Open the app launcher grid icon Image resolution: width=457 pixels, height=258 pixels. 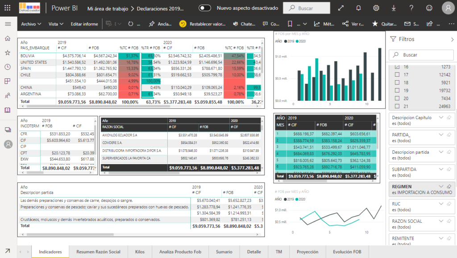pos(8,8)
